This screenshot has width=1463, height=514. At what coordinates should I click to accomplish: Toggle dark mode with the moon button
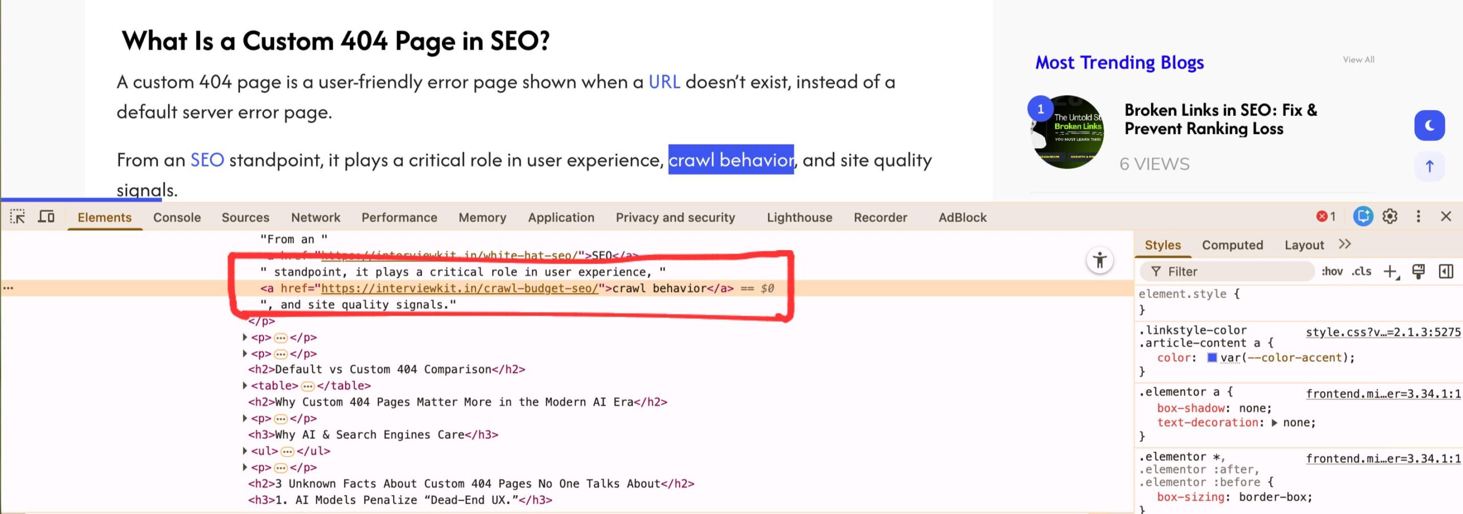[x=1429, y=126]
